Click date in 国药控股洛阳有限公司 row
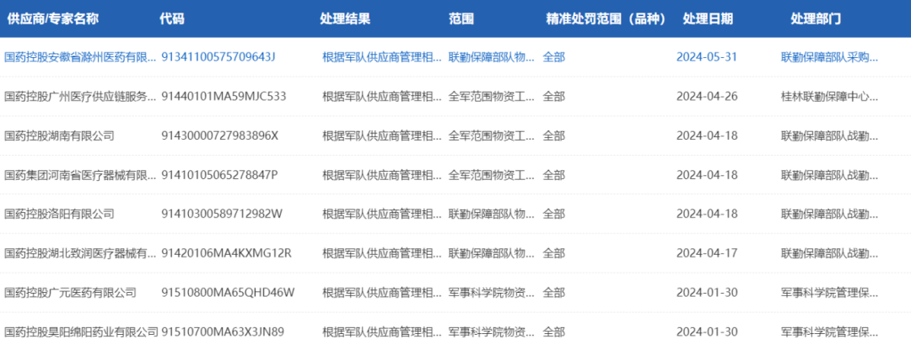The height and width of the screenshot is (350, 911). 707,213
